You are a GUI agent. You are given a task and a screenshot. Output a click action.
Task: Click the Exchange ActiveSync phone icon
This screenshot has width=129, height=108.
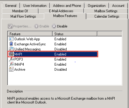11,44
